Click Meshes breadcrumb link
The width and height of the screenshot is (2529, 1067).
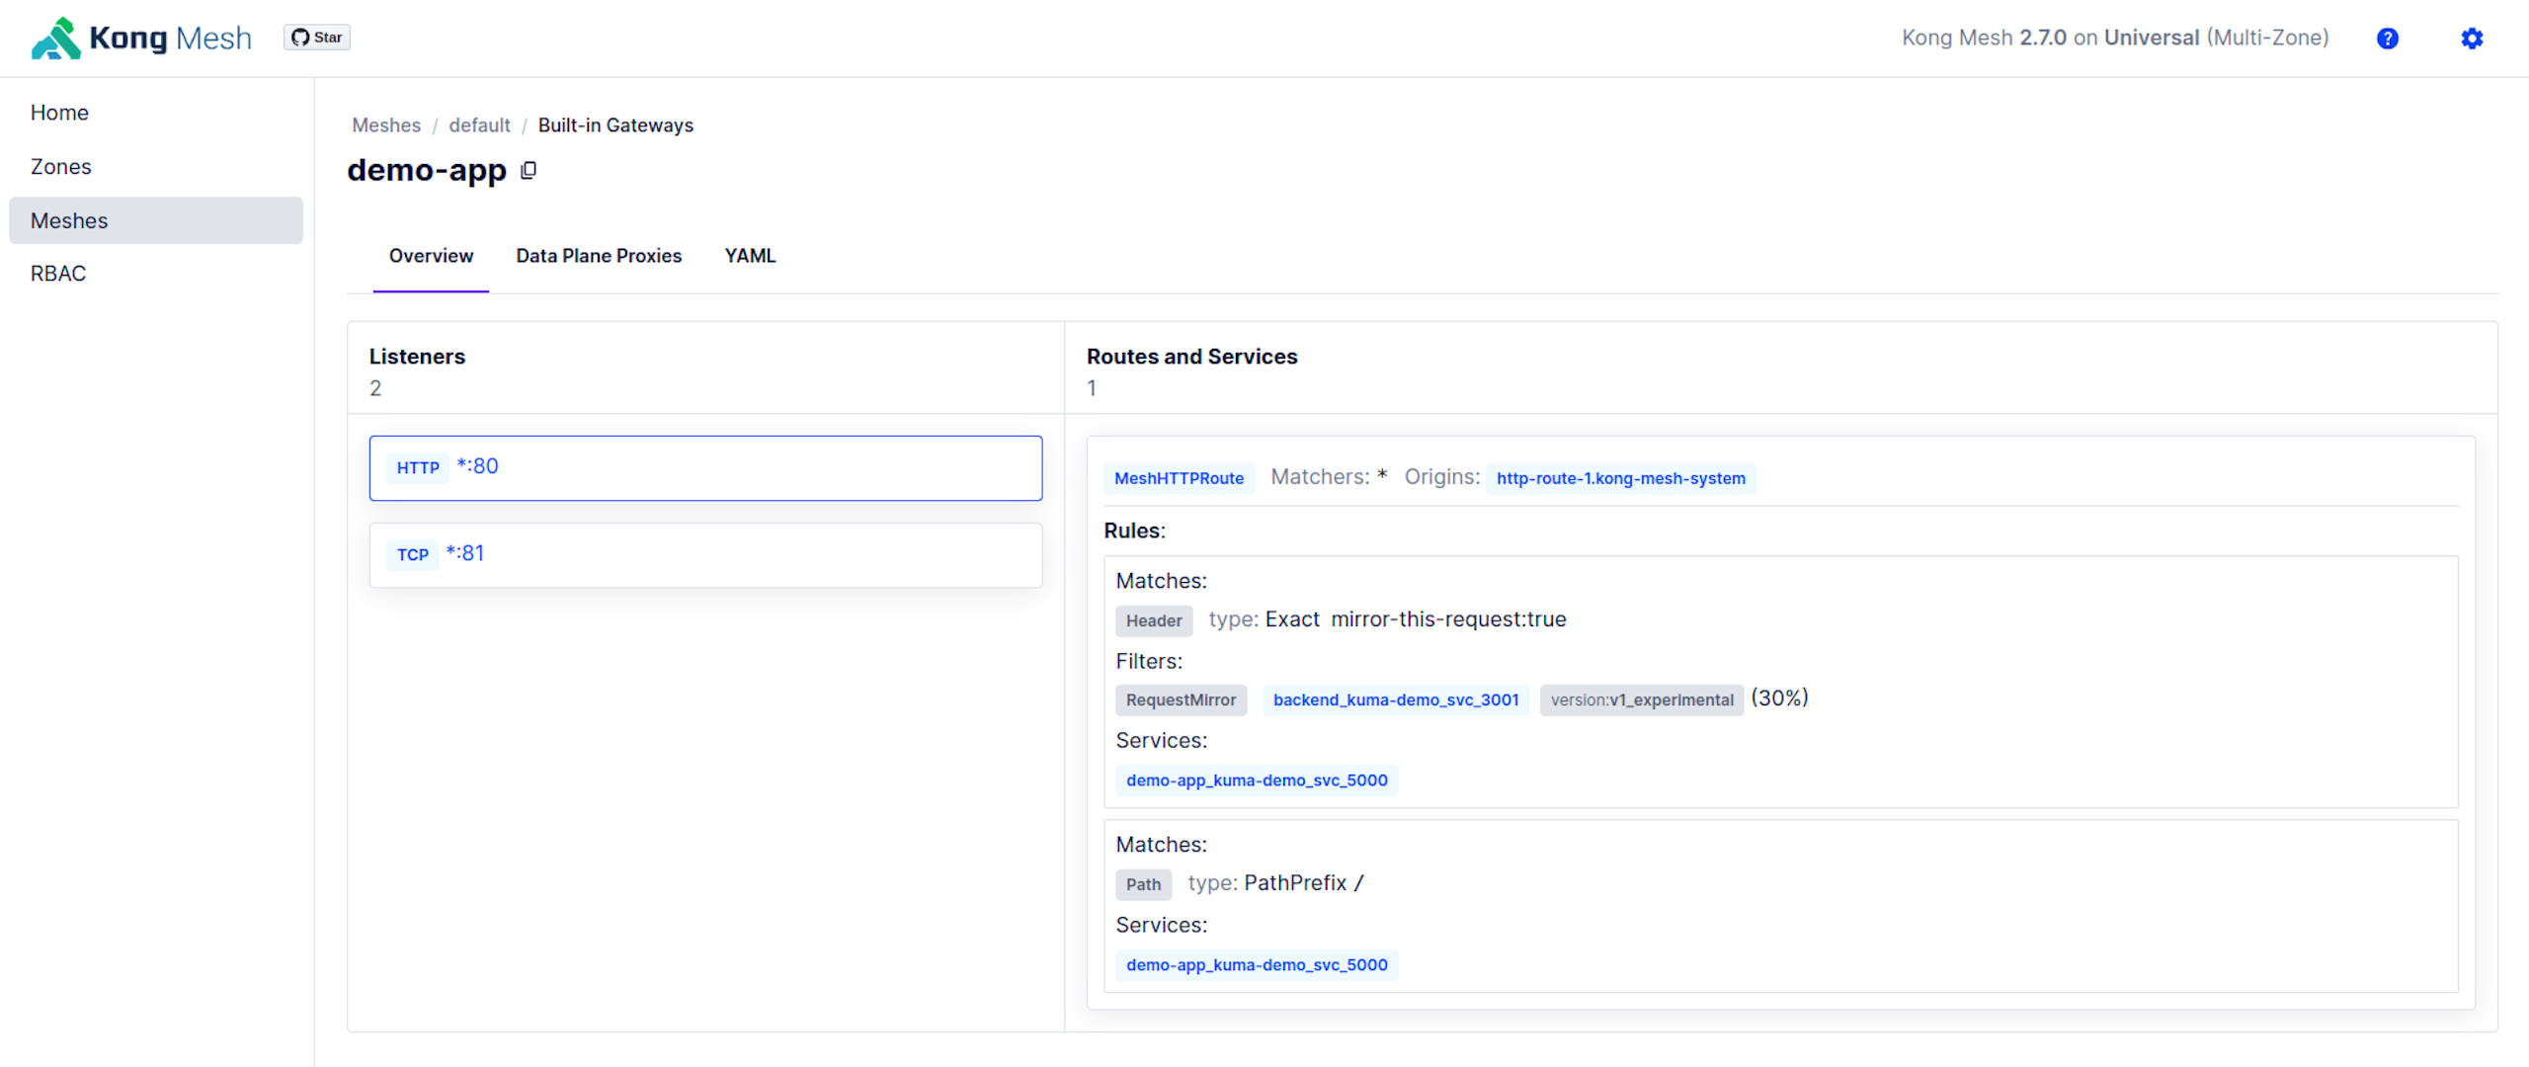point(386,125)
